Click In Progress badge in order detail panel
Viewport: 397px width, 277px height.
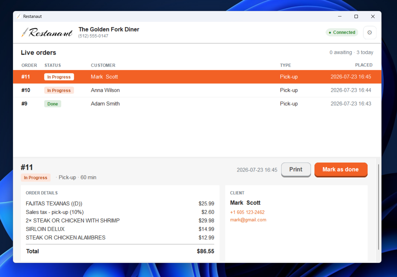pyautogui.click(x=36, y=177)
